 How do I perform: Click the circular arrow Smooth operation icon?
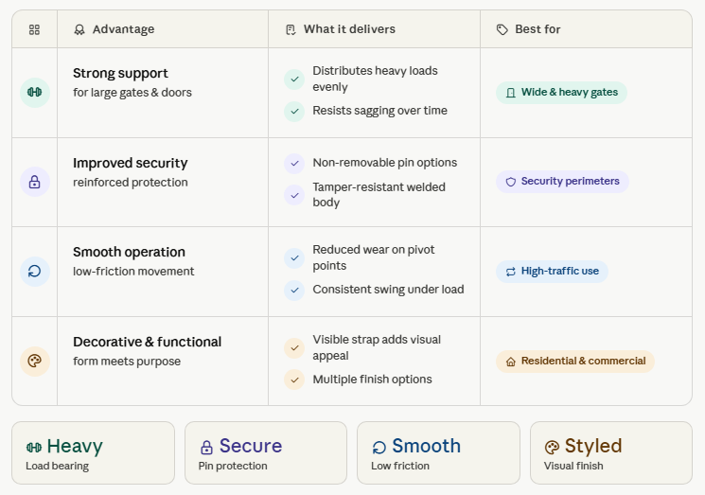point(35,271)
